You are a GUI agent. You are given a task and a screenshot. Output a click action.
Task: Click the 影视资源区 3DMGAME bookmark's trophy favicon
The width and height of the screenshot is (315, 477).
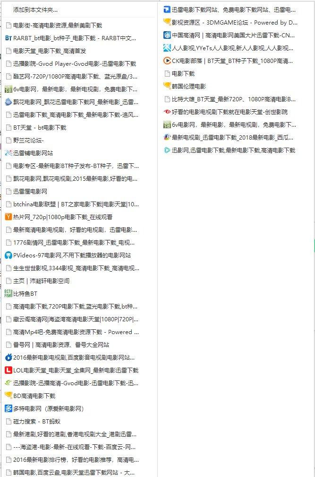click(167, 22)
